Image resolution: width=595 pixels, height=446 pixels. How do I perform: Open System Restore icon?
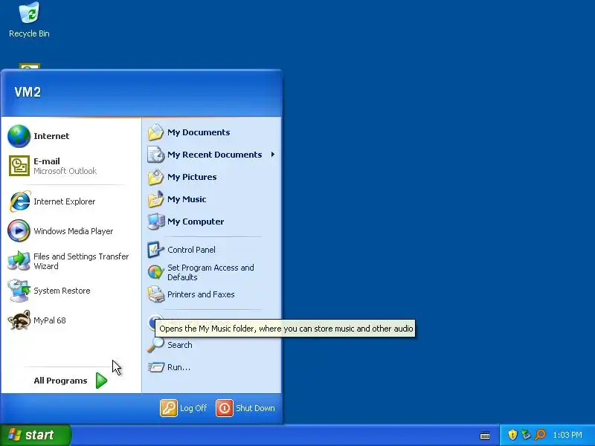(19, 291)
